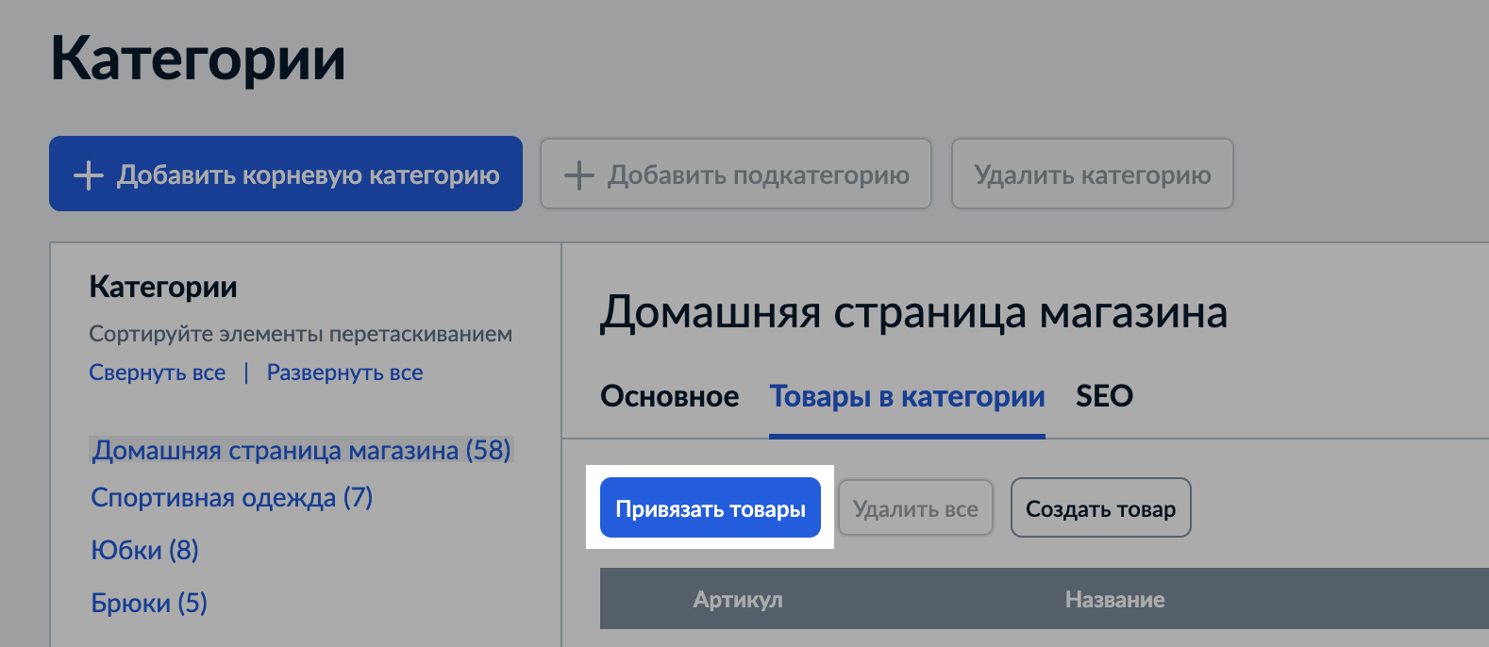The width and height of the screenshot is (1489, 647).
Task: Switch to the 'Товары в категории' tab
Action: click(908, 396)
